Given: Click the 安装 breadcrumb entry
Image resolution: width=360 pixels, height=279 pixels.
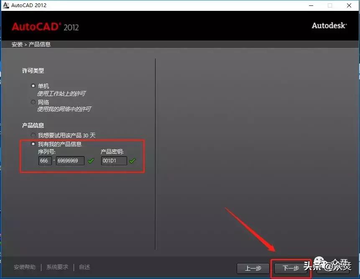Looking at the screenshot, I should pos(17,44).
